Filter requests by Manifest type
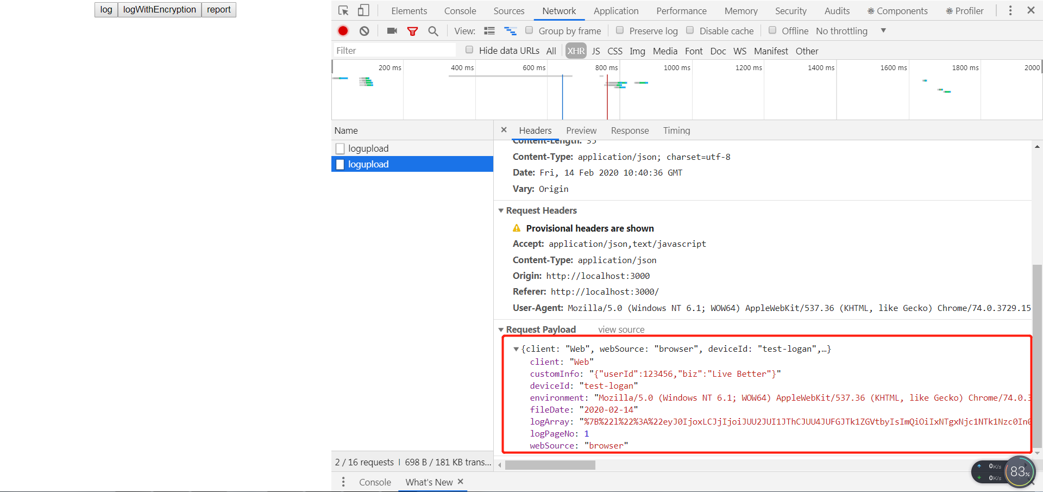This screenshot has width=1043, height=492. (x=771, y=51)
